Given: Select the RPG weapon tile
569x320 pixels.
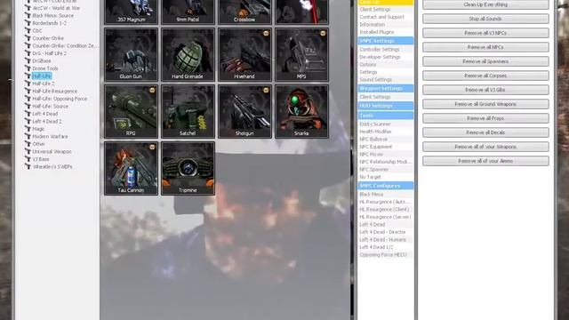Looking at the screenshot, I should (131, 111).
